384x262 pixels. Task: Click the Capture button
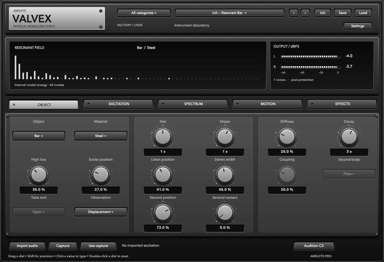[x=63, y=246]
